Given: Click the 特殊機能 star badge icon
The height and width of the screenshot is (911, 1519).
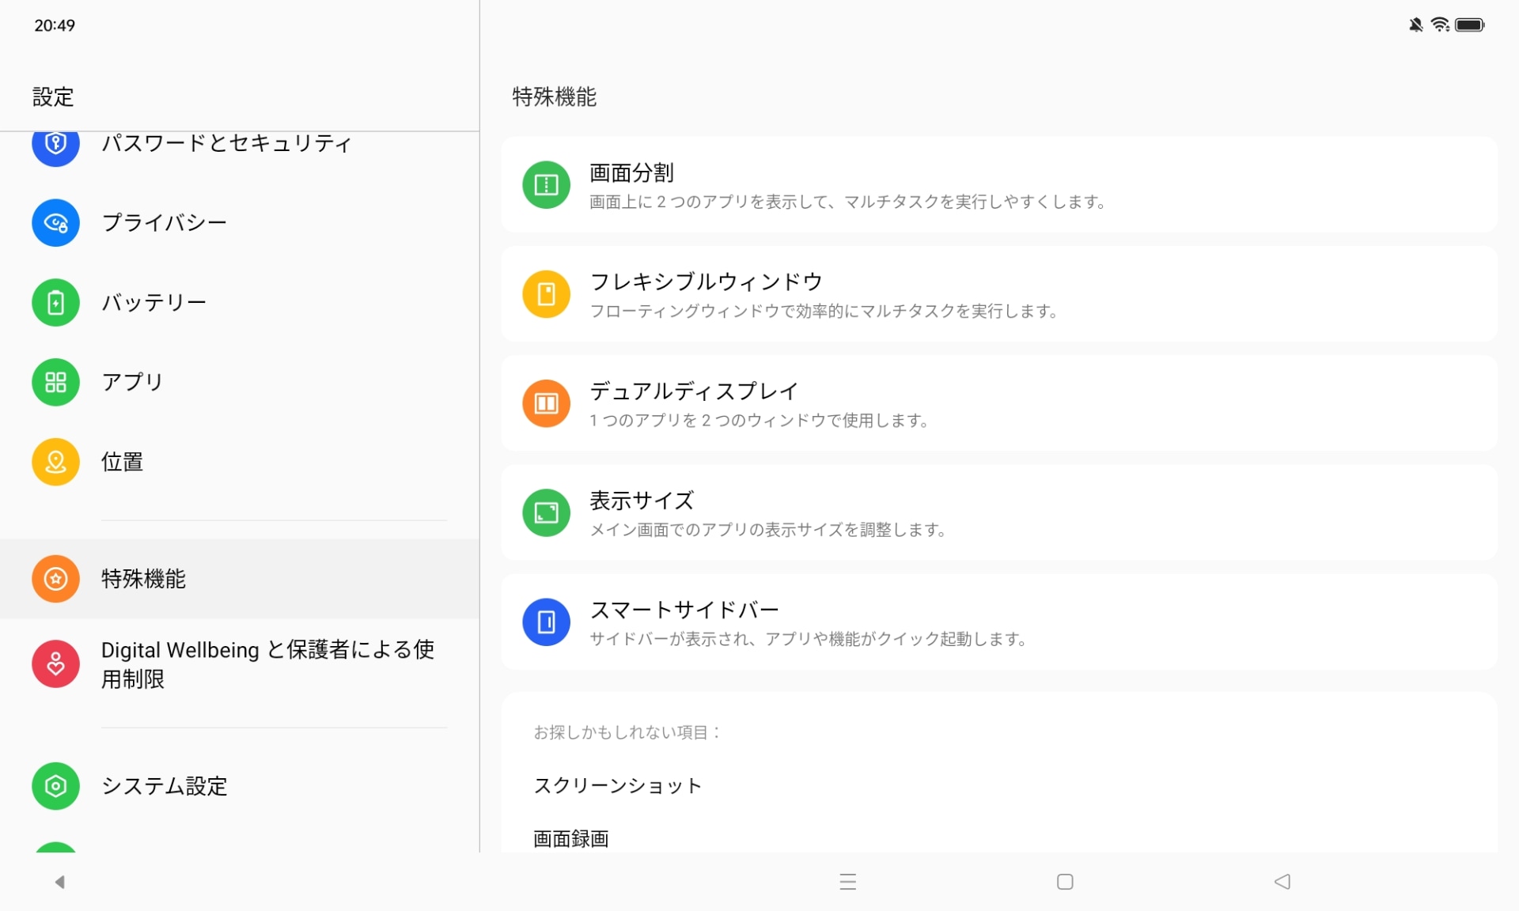Looking at the screenshot, I should [x=55, y=579].
